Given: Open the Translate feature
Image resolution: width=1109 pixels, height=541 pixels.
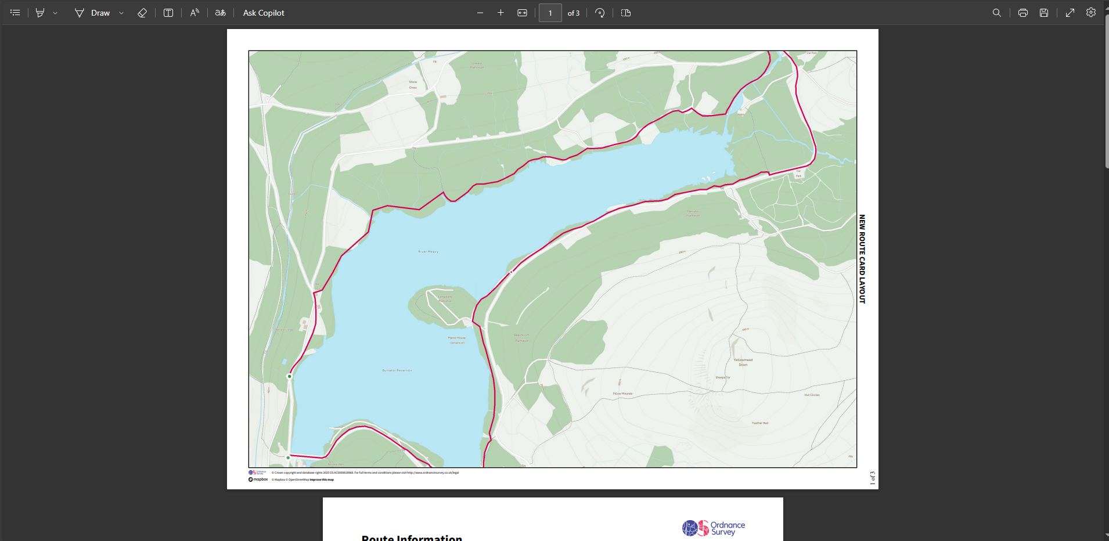Looking at the screenshot, I should tap(220, 13).
